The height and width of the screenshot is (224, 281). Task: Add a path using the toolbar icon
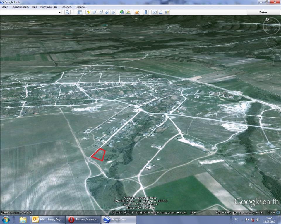coord(101,12)
